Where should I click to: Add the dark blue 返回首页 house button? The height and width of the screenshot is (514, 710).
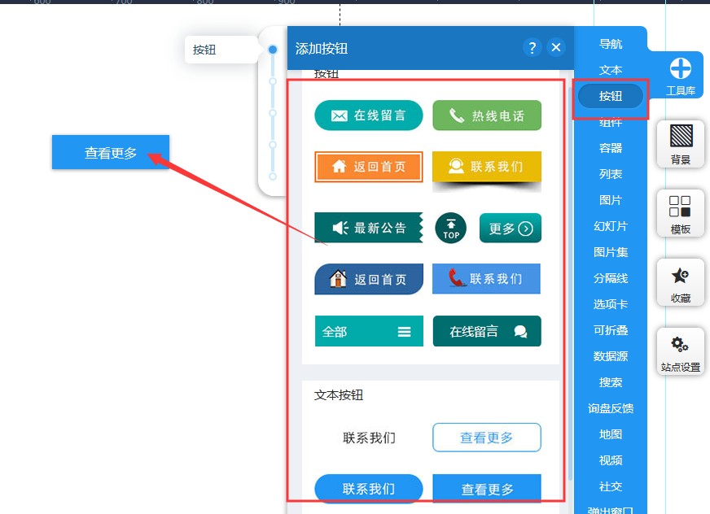[369, 279]
